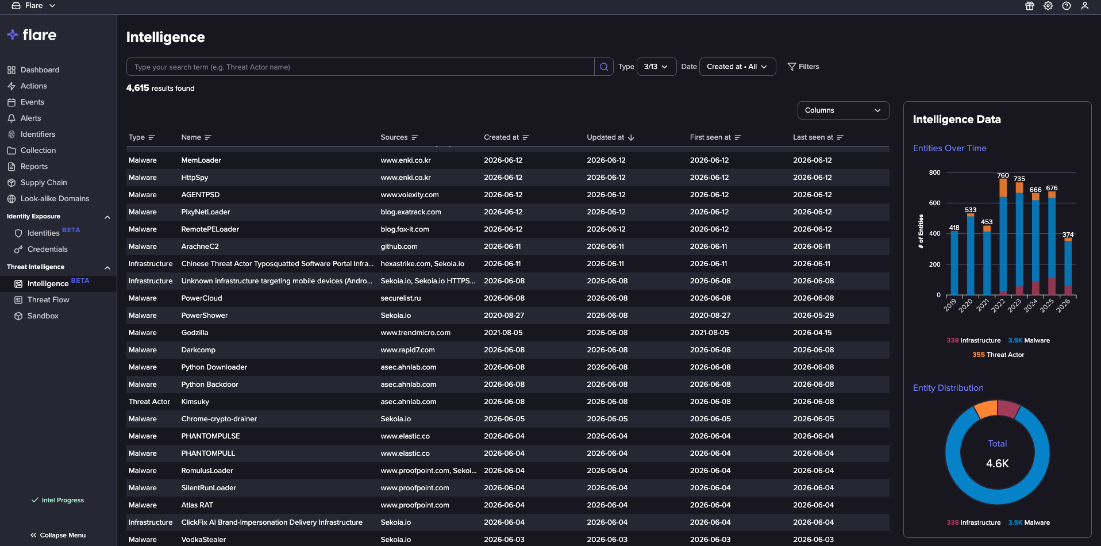Navigate to Threat Flow
Screen dimensions: 1101x546
click(x=48, y=300)
